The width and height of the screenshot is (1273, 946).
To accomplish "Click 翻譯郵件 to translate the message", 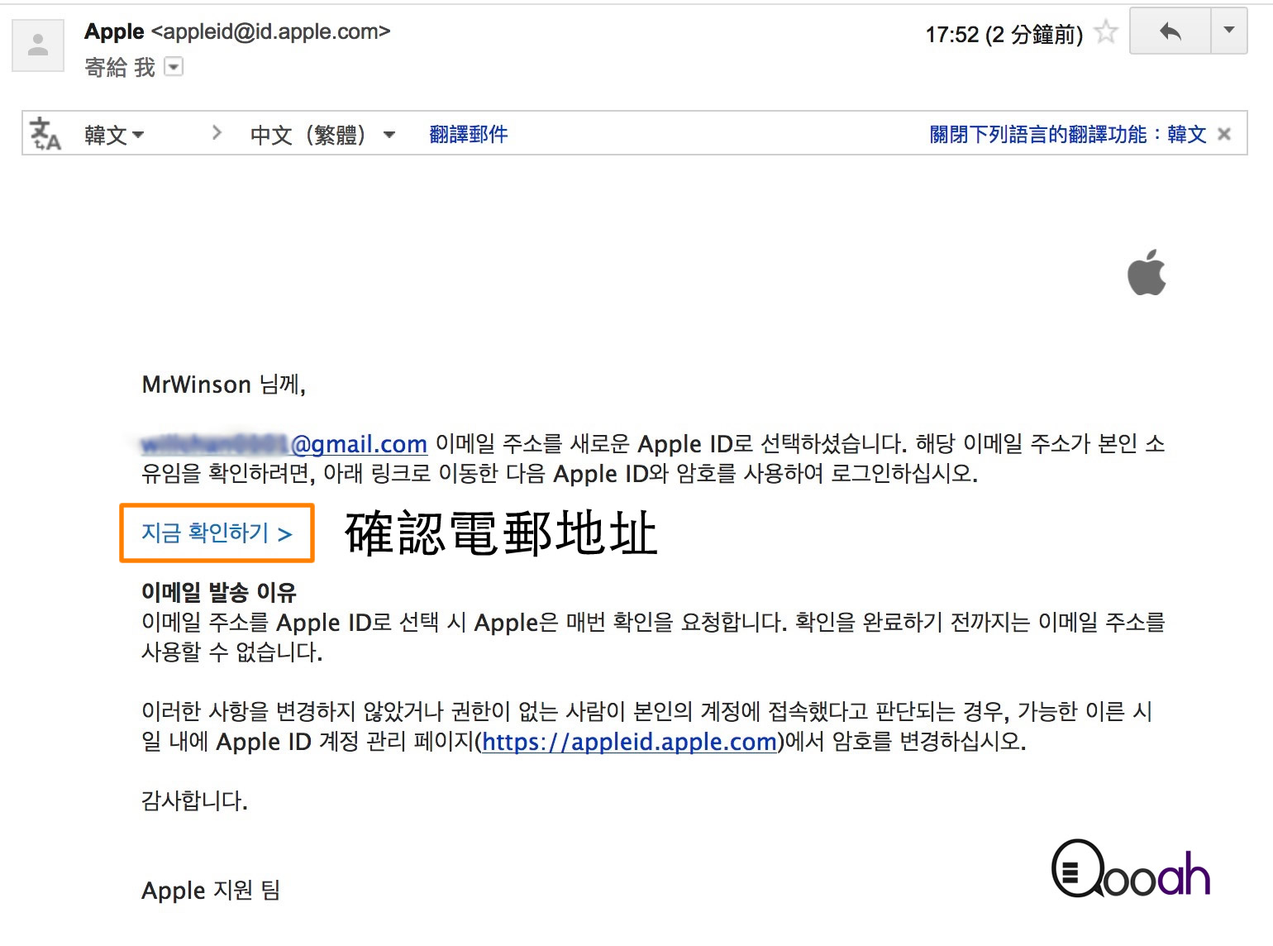I will click(469, 134).
